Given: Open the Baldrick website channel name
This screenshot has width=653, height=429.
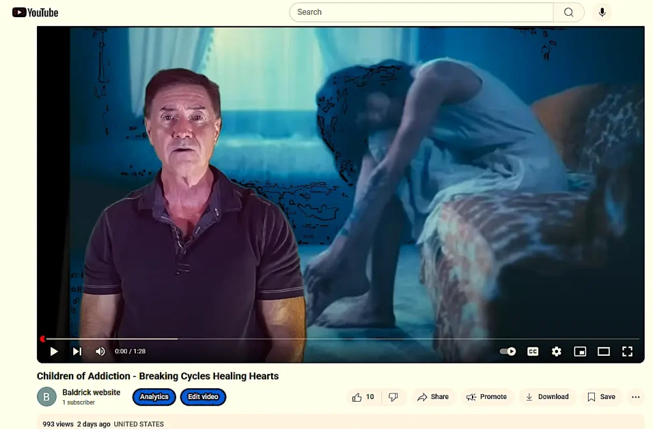Looking at the screenshot, I should point(91,393).
